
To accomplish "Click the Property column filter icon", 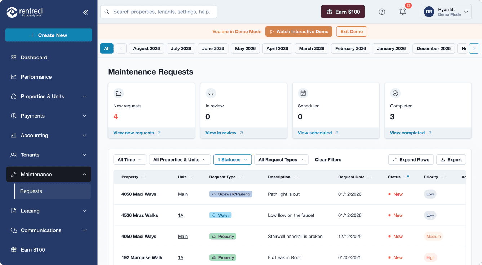I will click(x=143, y=177).
